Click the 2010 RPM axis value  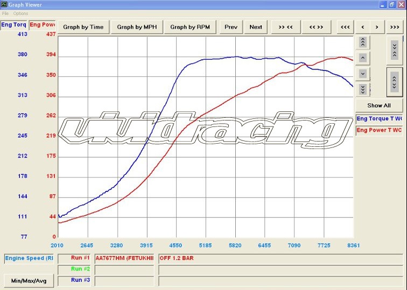point(57,245)
